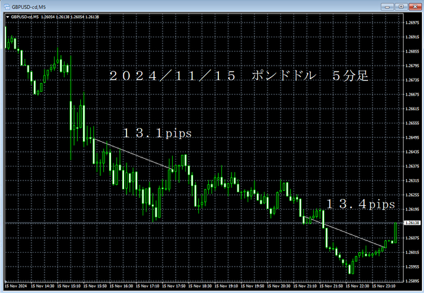Click time axis label 15 Nov 17:50

point(174,286)
